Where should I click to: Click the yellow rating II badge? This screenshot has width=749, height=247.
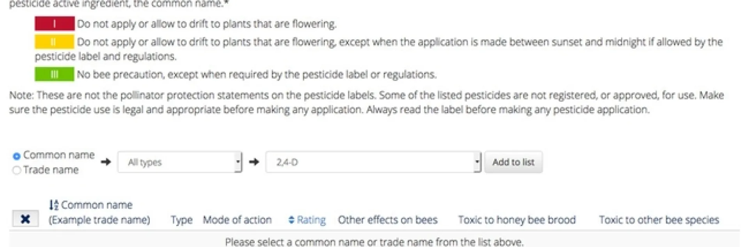55,42
